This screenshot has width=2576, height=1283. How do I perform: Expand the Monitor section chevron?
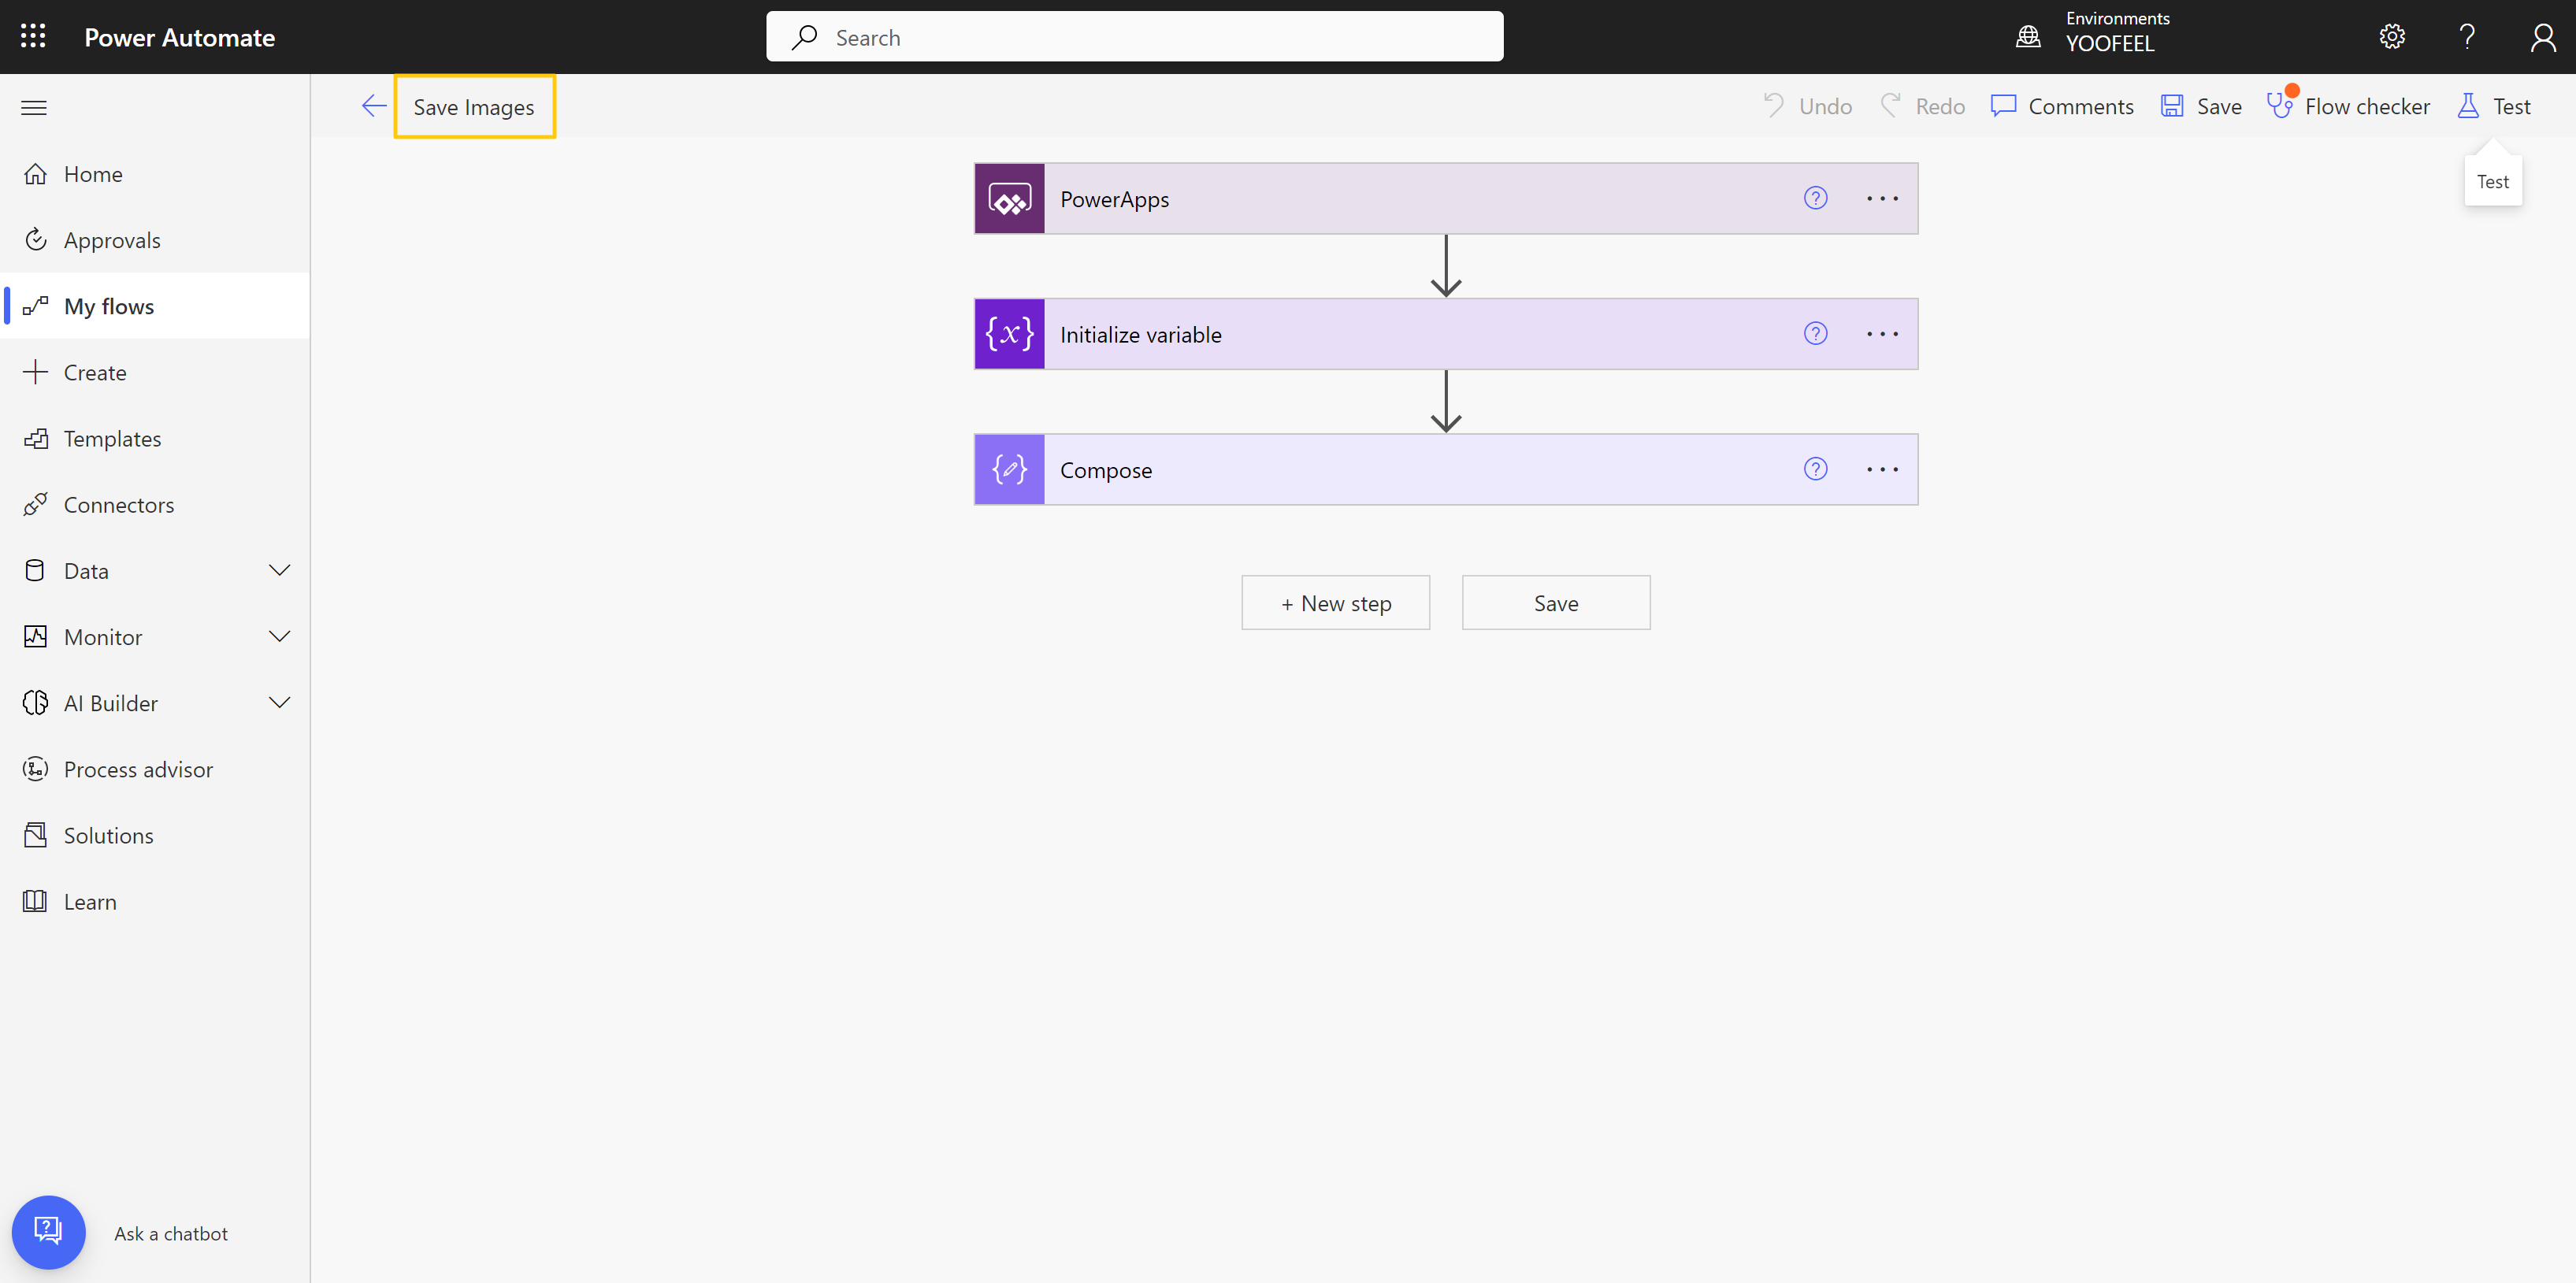click(280, 636)
